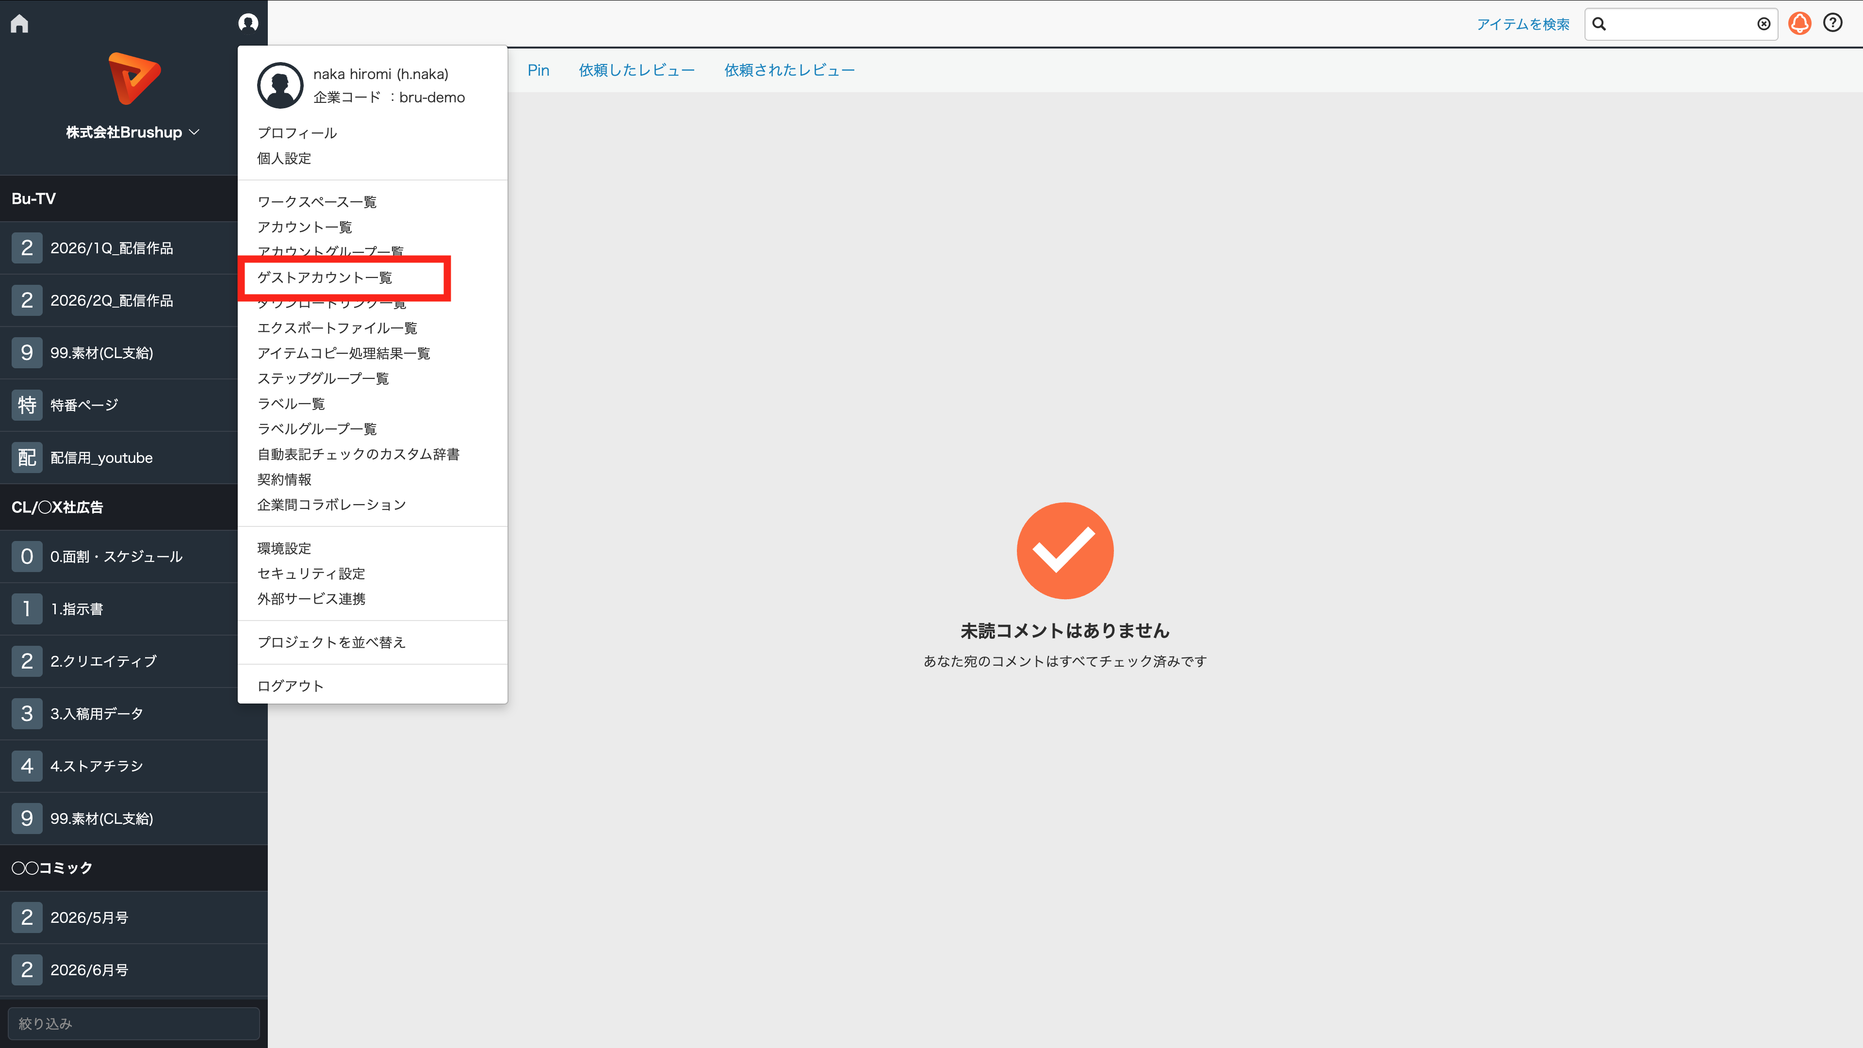1863x1048 pixels.
Task: Click the CL/○X社広告 group header
Action: click(x=118, y=507)
